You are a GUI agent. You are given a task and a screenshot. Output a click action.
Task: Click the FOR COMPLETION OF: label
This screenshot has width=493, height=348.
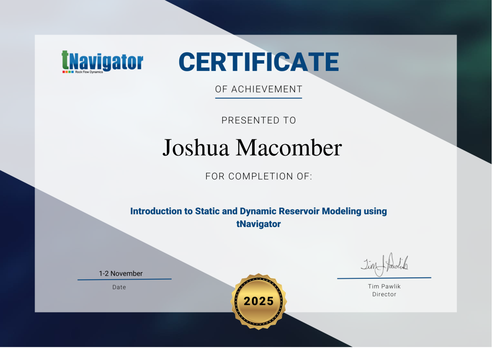point(259,177)
